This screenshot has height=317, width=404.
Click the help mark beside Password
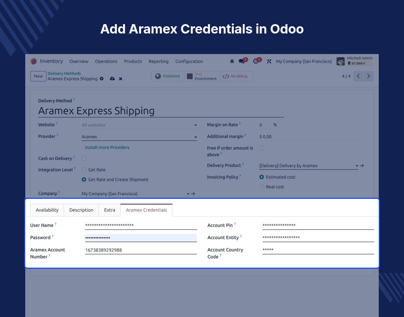(x=53, y=236)
